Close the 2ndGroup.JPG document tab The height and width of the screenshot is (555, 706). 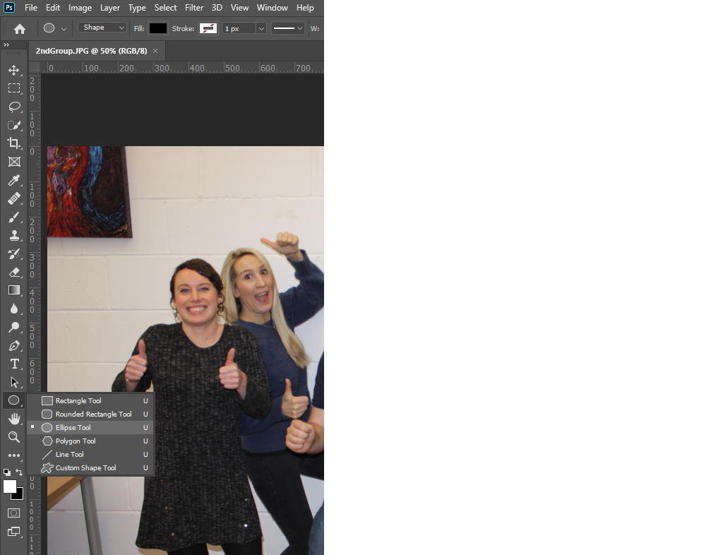click(x=155, y=51)
